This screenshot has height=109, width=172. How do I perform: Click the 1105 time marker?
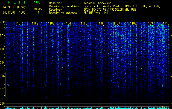pos(84,23)
